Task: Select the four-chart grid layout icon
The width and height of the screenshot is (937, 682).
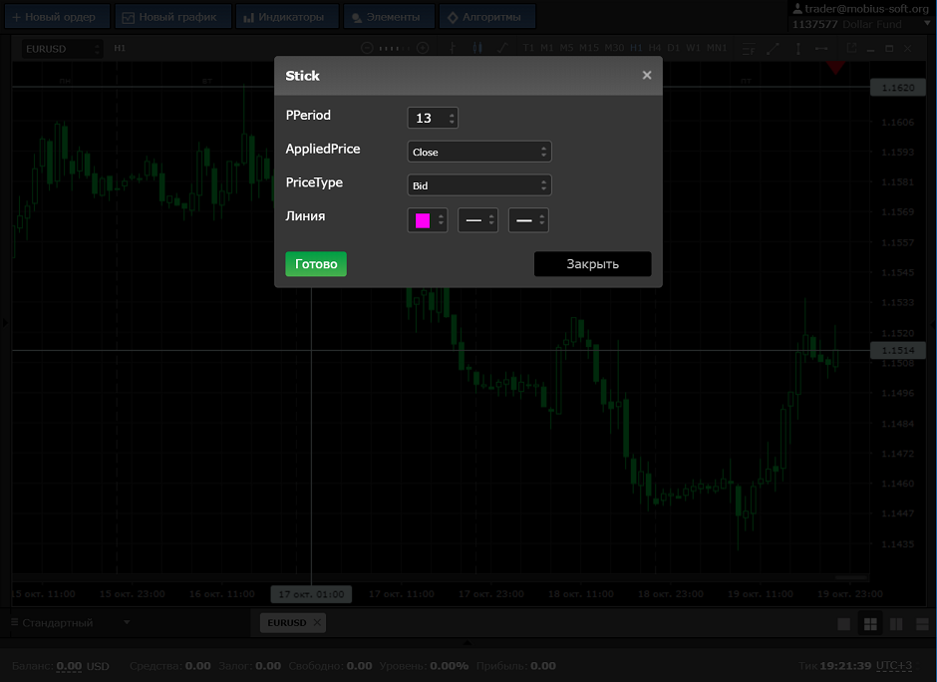Action: pyautogui.click(x=870, y=624)
